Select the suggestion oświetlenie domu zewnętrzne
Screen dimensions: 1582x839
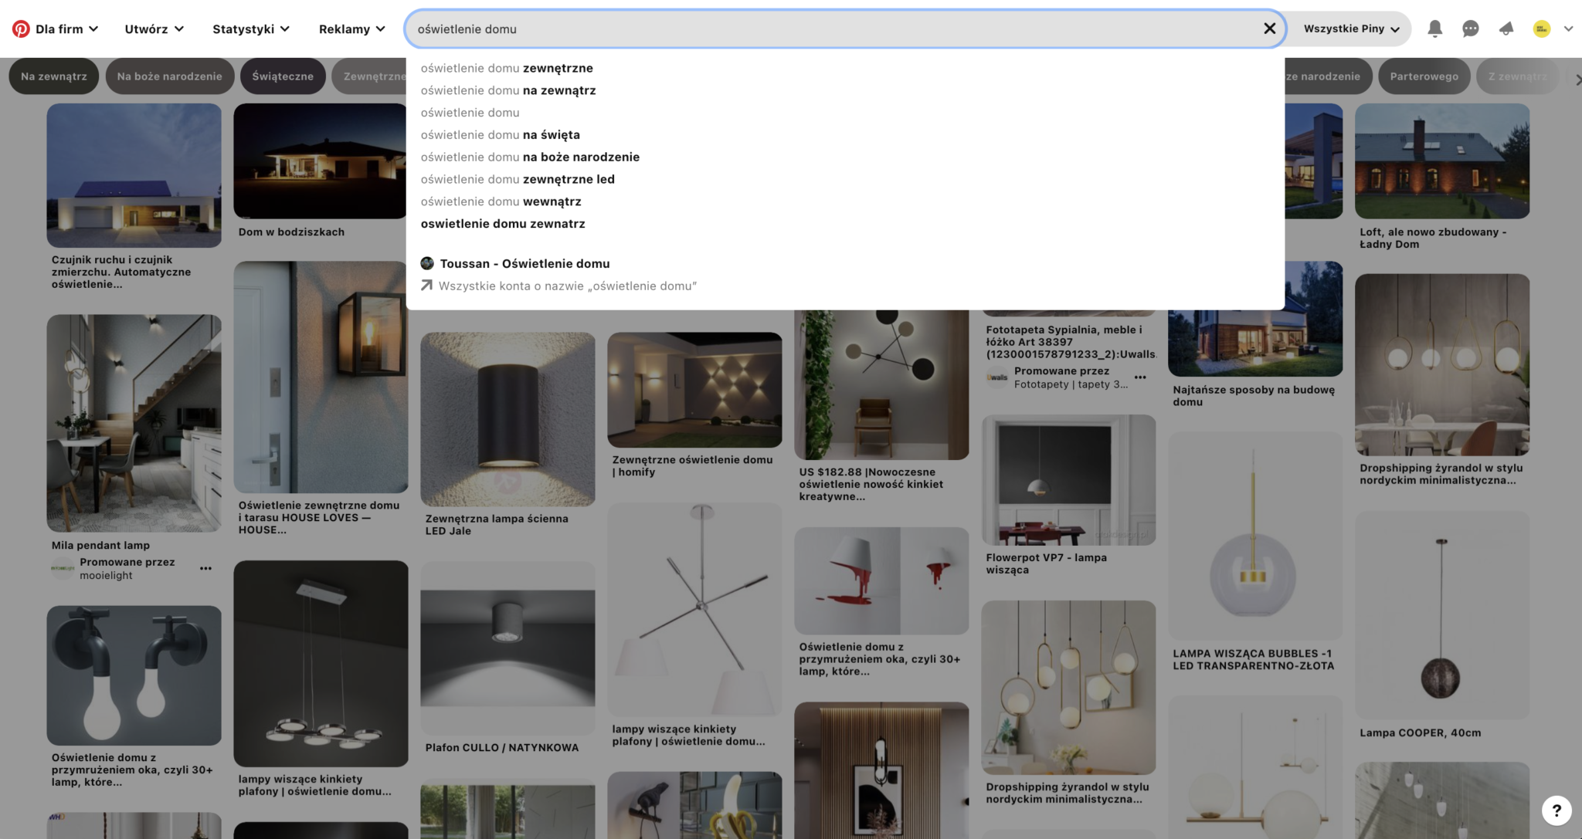pyautogui.click(x=507, y=68)
